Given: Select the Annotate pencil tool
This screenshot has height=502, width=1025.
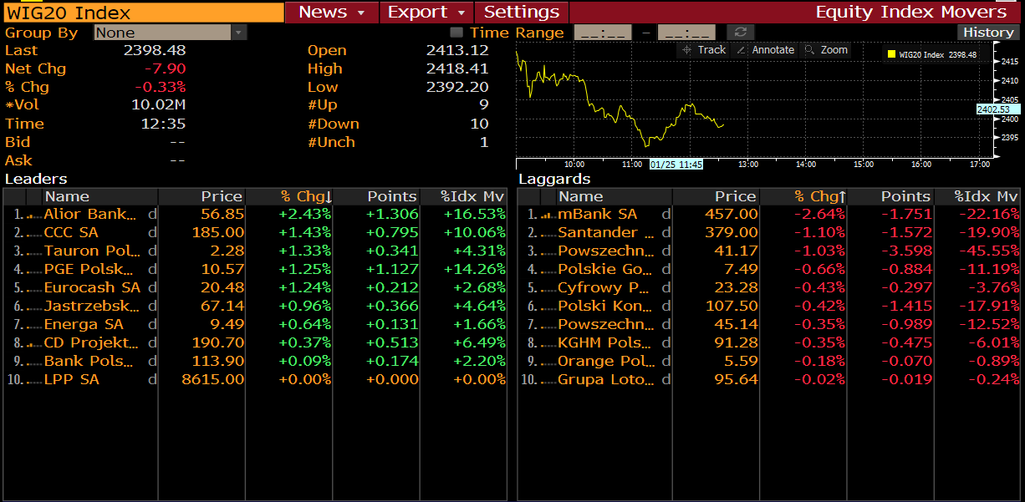Looking at the screenshot, I should (764, 50).
